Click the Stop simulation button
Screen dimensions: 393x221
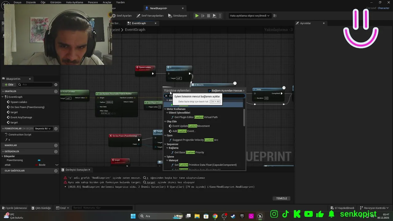pyautogui.click(x=208, y=16)
